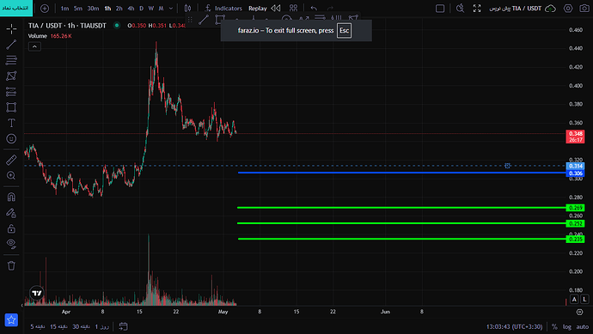The image size is (593, 334).
Task: Save chart layout via cloud icon
Action: [x=550, y=9]
